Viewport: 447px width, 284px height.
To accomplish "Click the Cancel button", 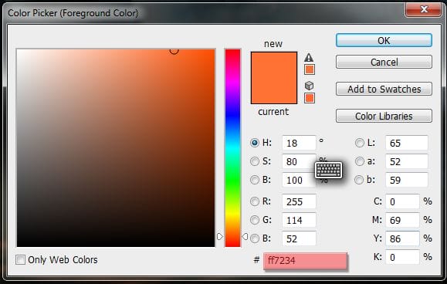I will click(x=384, y=62).
